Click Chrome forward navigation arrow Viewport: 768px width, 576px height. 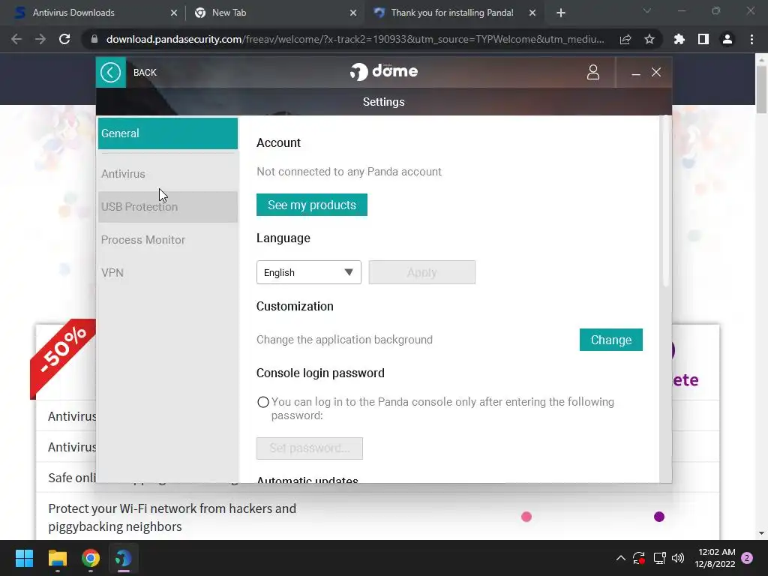click(40, 39)
